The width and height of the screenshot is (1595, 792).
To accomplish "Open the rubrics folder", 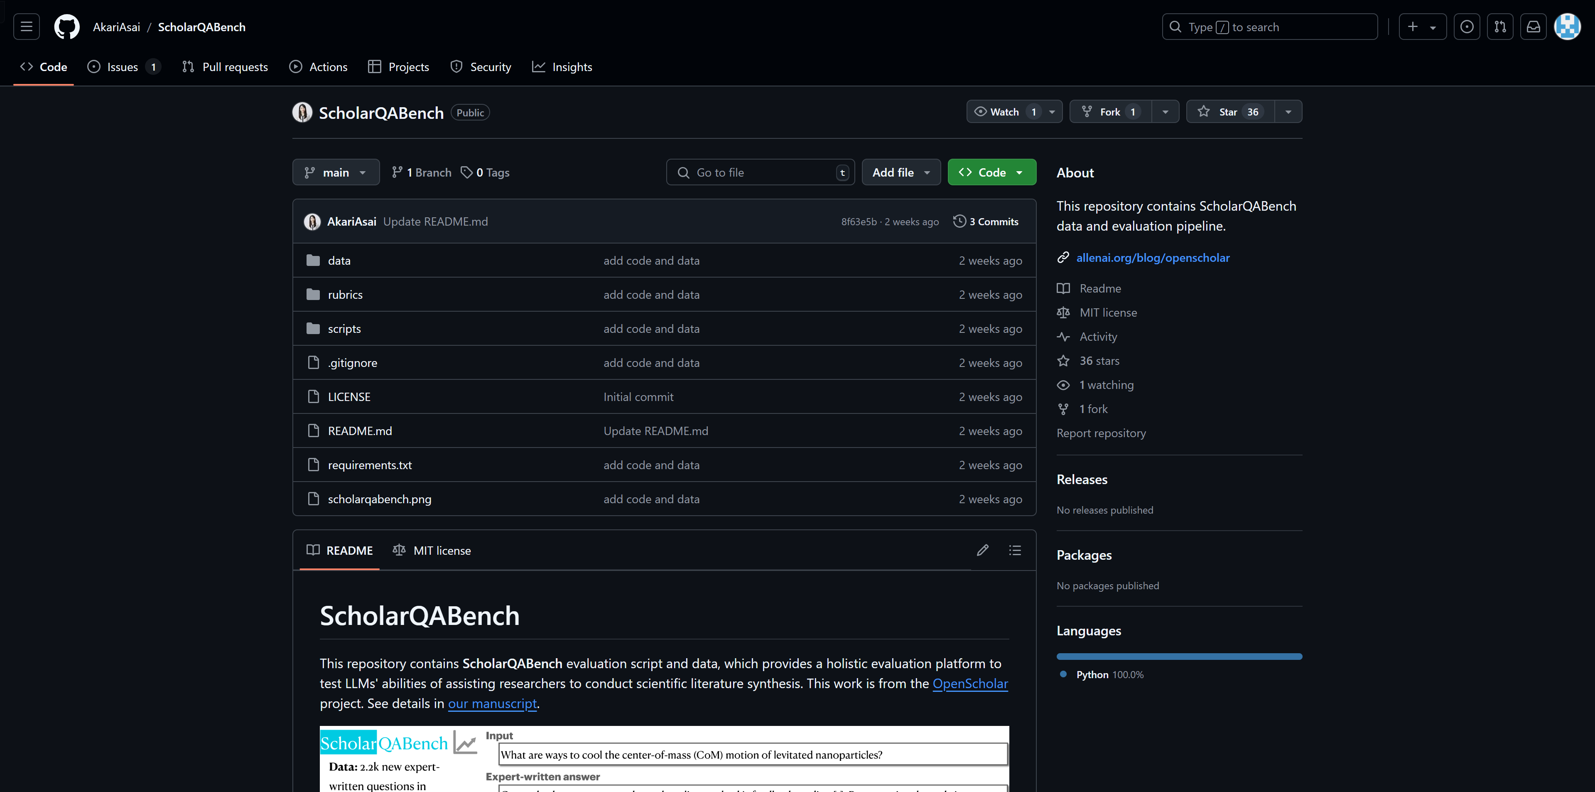I will coord(345,295).
